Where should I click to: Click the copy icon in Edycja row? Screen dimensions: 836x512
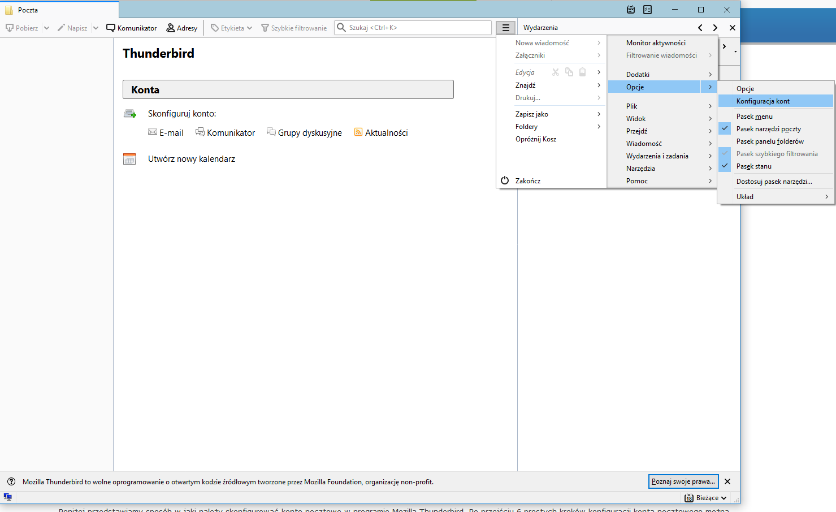(x=569, y=72)
